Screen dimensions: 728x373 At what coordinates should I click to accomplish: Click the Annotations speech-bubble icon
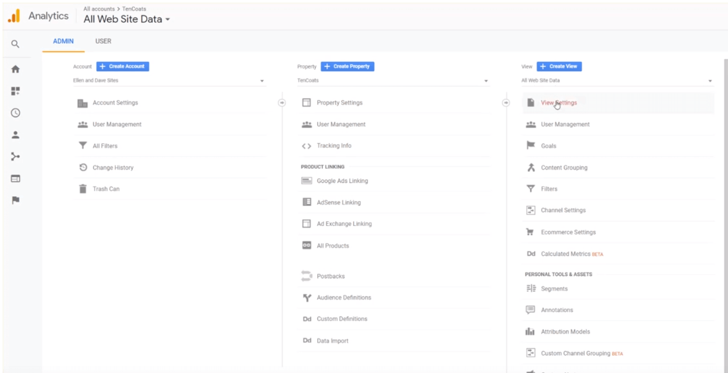coord(531,310)
